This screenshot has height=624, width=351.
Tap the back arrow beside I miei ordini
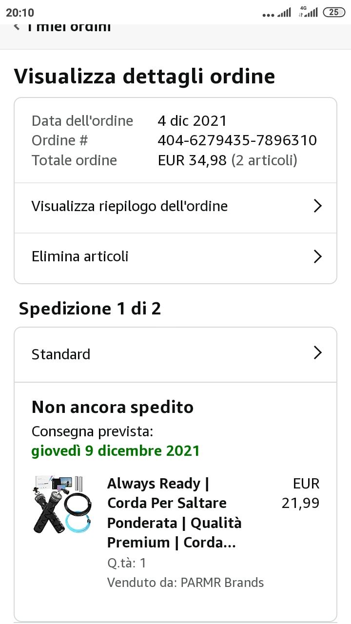click(17, 26)
